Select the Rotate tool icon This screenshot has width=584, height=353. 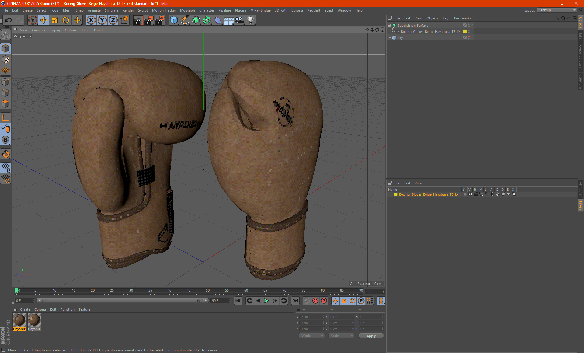coord(66,20)
